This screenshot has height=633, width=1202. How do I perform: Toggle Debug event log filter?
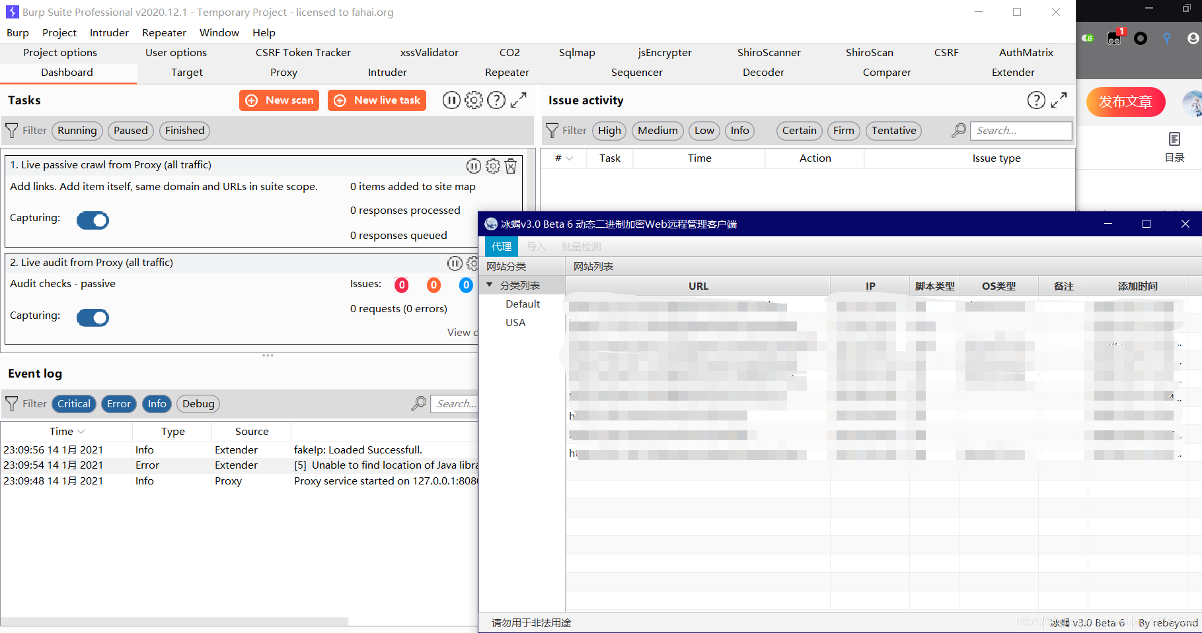[x=198, y=404]
